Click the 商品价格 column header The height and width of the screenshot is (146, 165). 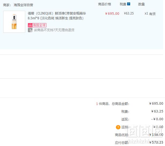pyautogui.click(x=104, y=4)
